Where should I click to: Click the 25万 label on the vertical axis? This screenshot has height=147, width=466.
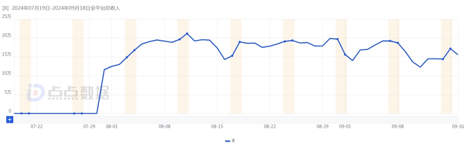(6, 16)
